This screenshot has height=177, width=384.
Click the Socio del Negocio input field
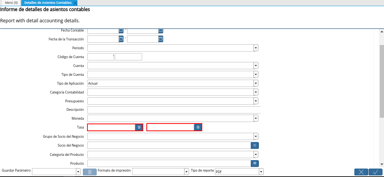click(x=169, y=145)
